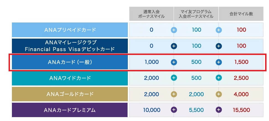Click the 5,500 マイ友 bonus miles value
This screenshot has width=269, height=121.
coord(196,110)
